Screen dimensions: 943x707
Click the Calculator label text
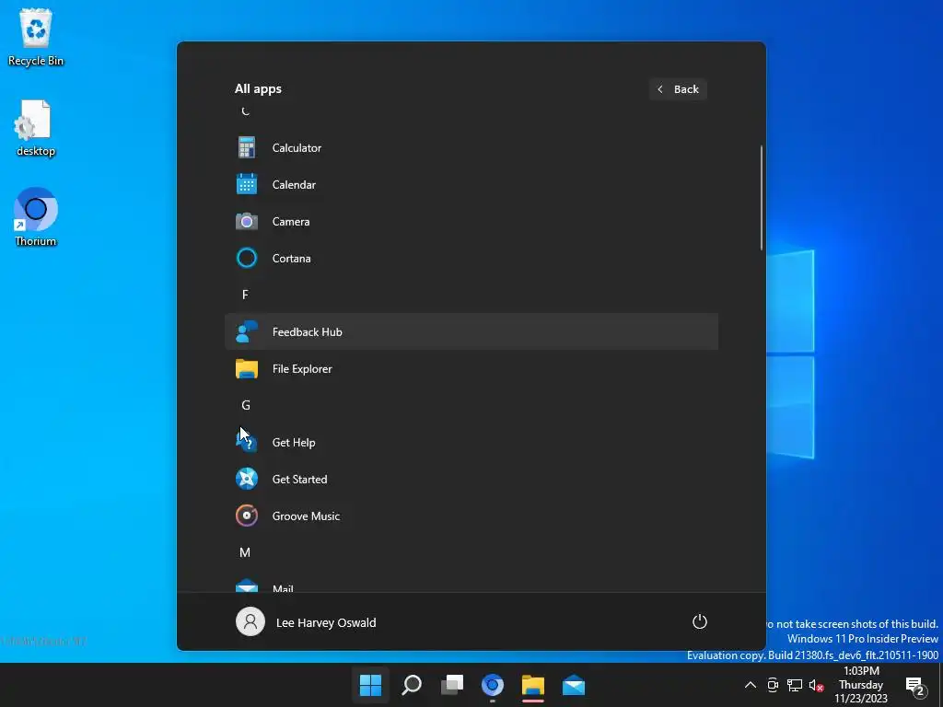click(297, 148)
